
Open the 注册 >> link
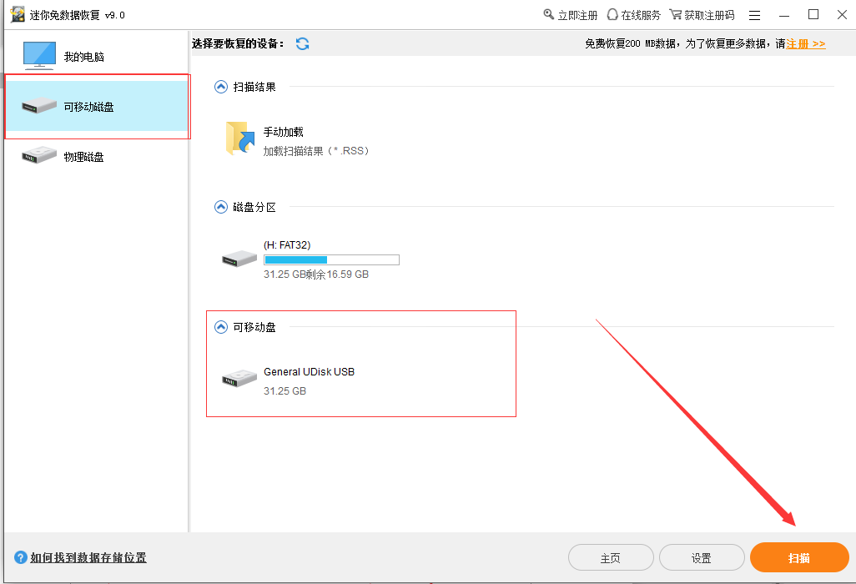point(806,43)
